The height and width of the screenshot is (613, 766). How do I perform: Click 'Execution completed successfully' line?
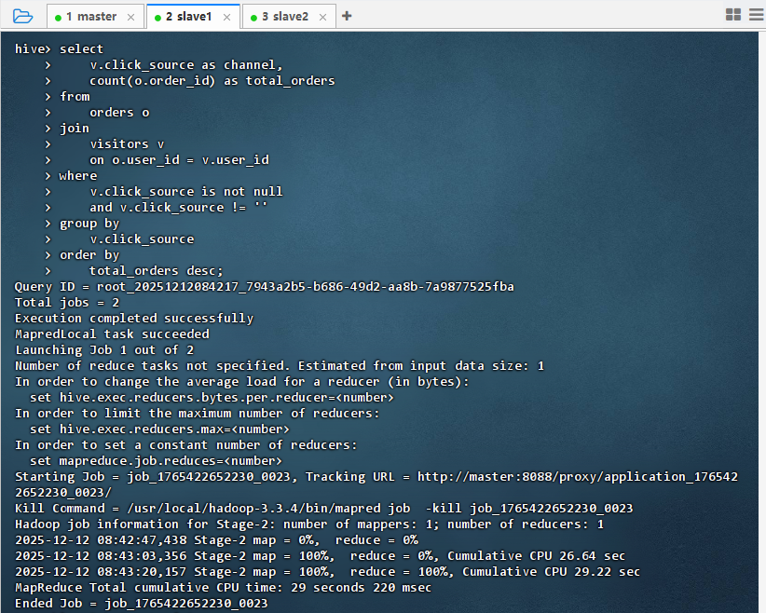pyautogui.click(x=134, y=319)
